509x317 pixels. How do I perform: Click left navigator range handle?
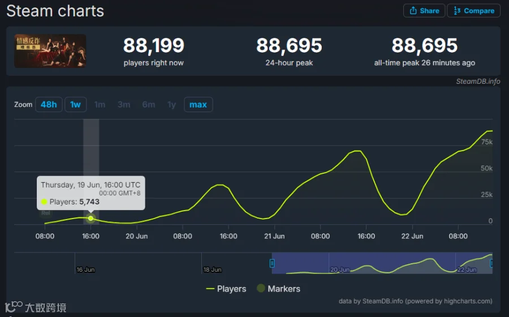point(272,263)
